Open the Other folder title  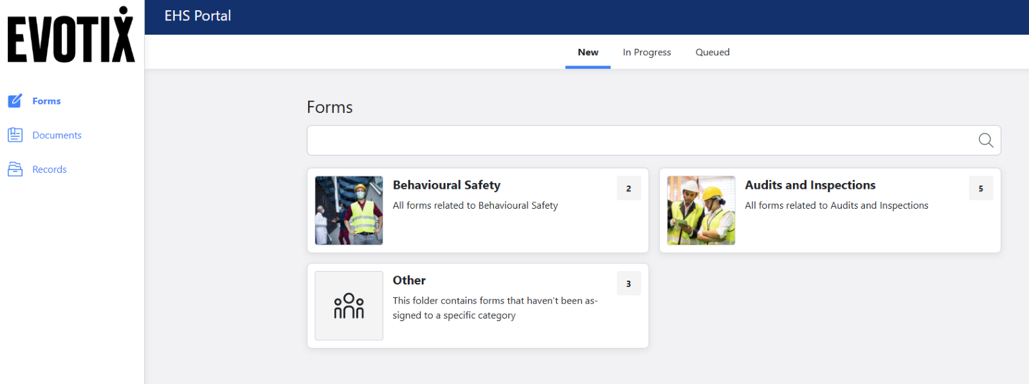(409, 280)
